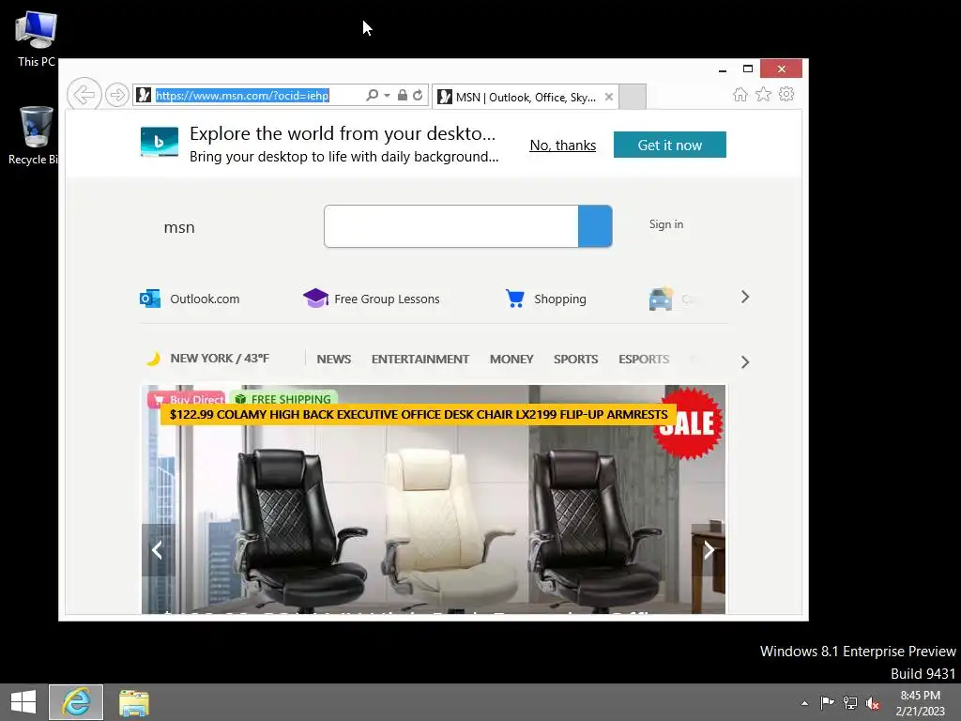
Task: Open the SPORTS section
Action: (x=575, y=360)
